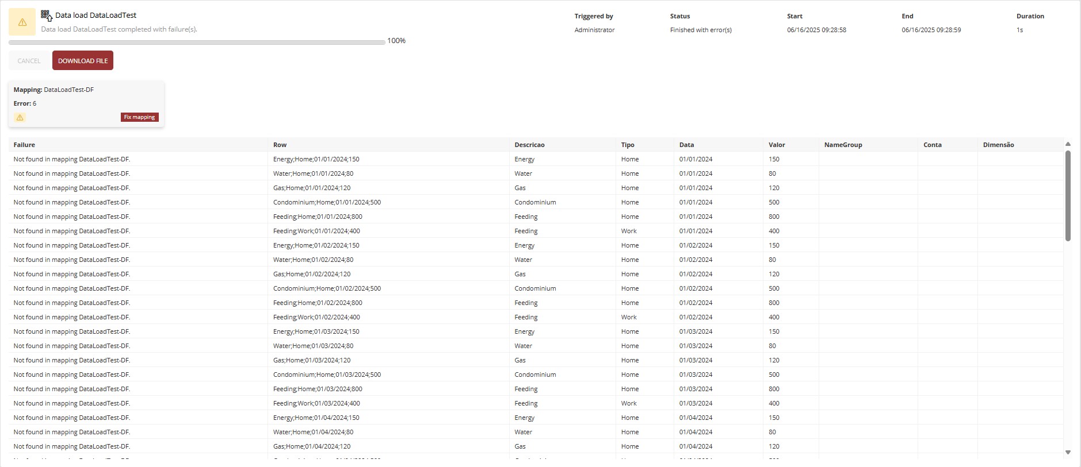Select the Valor column header
Viewport: 1081px width, 467px height.
(791, 145)
